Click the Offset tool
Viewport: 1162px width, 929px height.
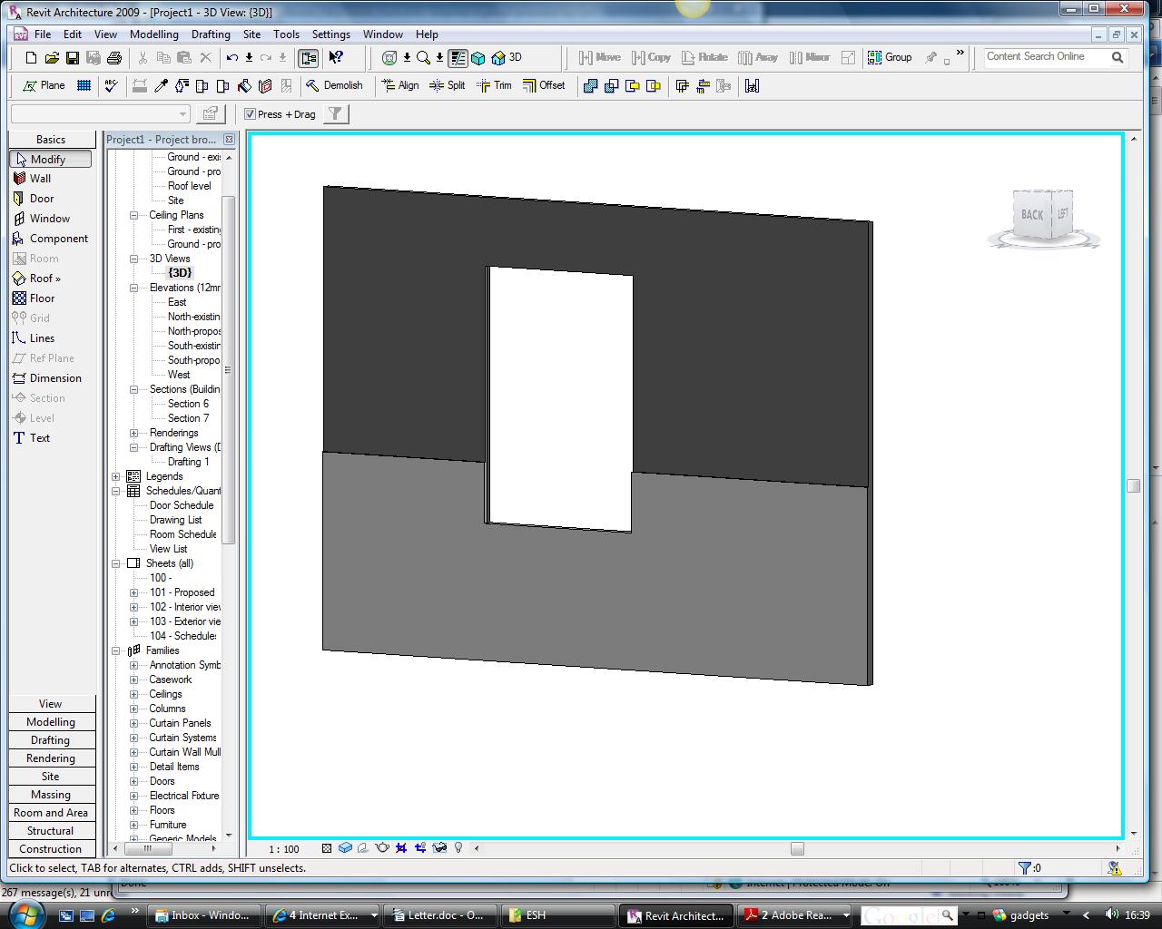pyautogui.click(x=544, y=85)
